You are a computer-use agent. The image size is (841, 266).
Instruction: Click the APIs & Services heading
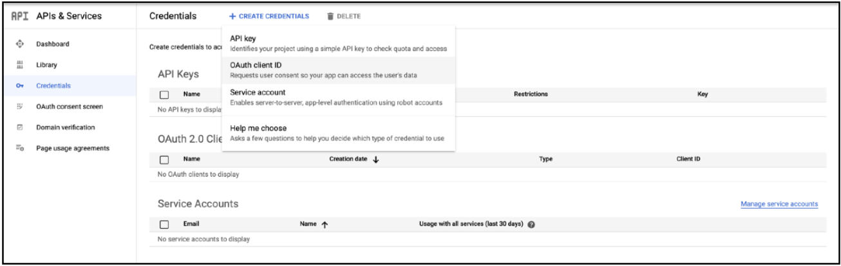pyautogui.click(x=70, y=16)
